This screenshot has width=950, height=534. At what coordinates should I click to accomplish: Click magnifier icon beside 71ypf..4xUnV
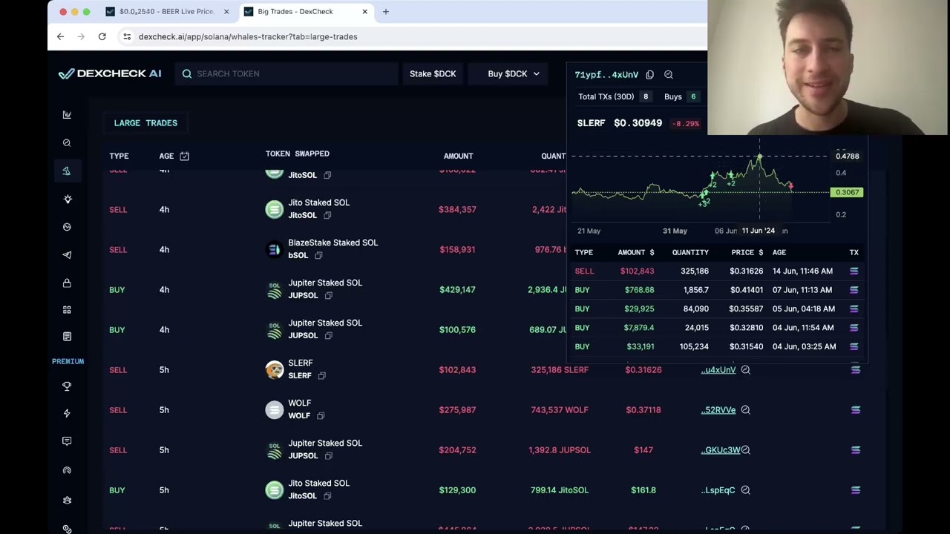[x=669, y=74]
